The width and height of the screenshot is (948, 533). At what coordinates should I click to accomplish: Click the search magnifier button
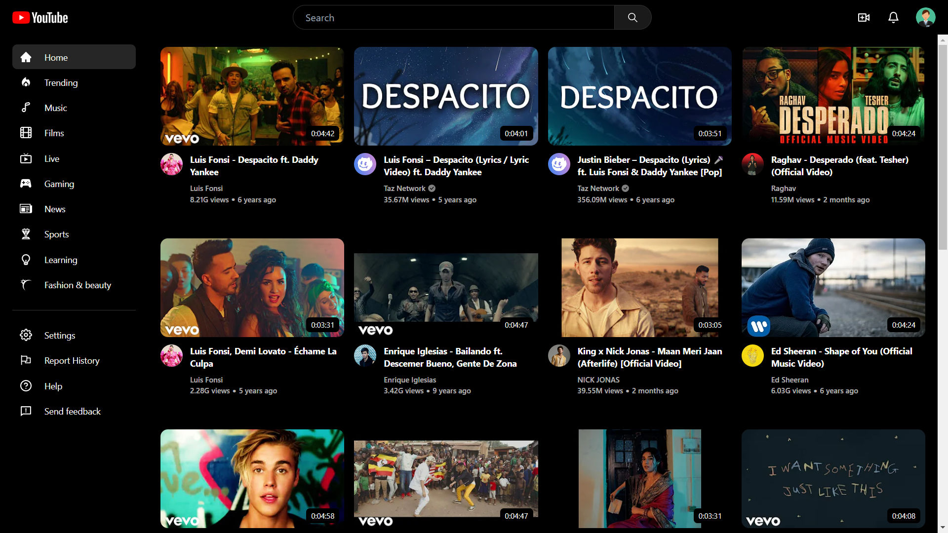tap(632, 18)
